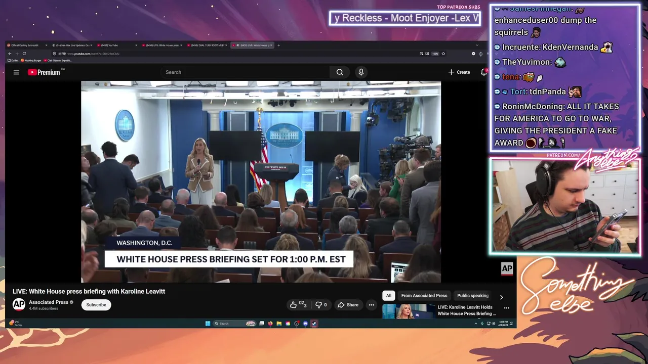Click the video title text
648x364 pixels.
click(89, 291)
